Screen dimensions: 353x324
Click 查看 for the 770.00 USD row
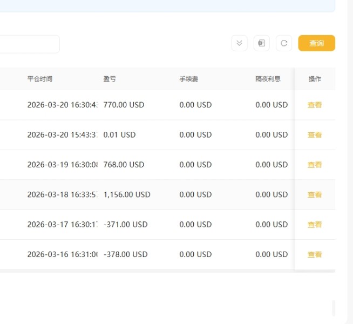click(315, 105)
